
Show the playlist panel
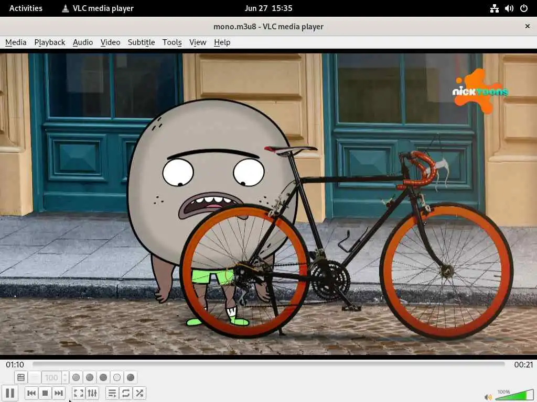point(112,393)
